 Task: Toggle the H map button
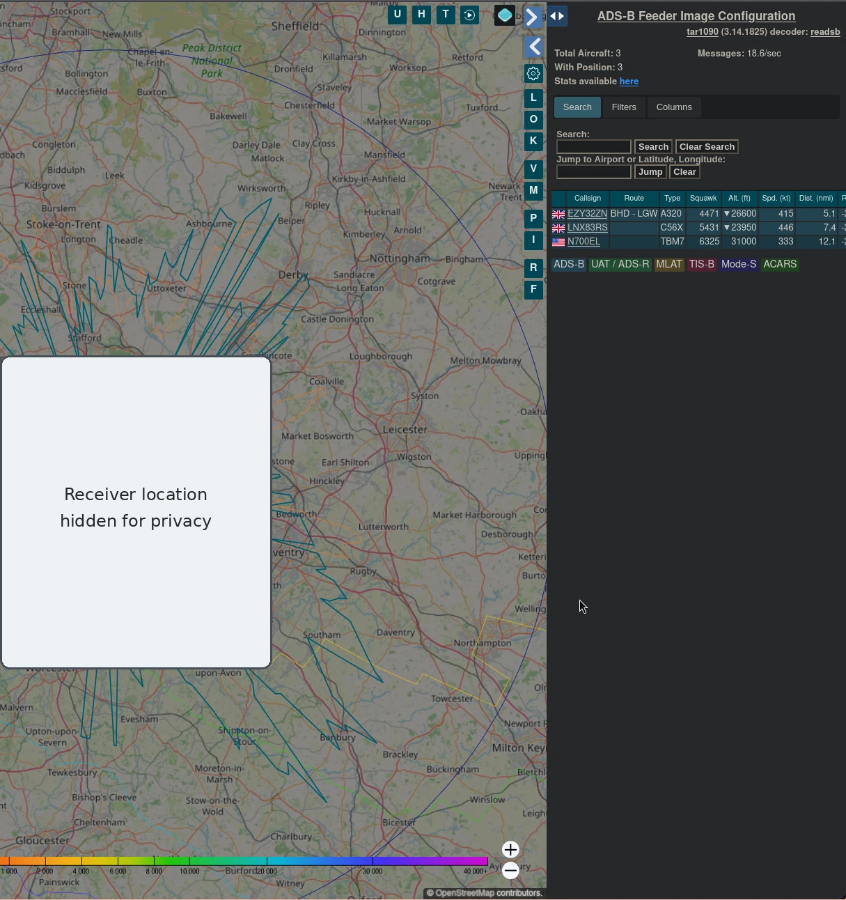tap(421, 15)
